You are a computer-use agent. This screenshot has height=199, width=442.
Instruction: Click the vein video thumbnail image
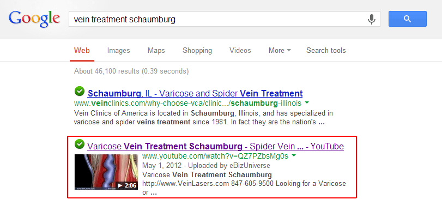(106, 172)
